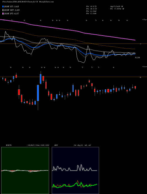Click the 'Pre O: 5.72' open value
The image size is (147, 194).
(x=91, y=6)
